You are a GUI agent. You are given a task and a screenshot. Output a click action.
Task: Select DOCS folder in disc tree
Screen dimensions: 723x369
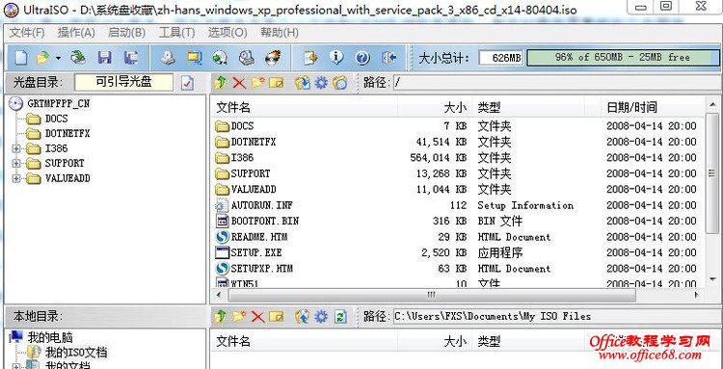56,119
